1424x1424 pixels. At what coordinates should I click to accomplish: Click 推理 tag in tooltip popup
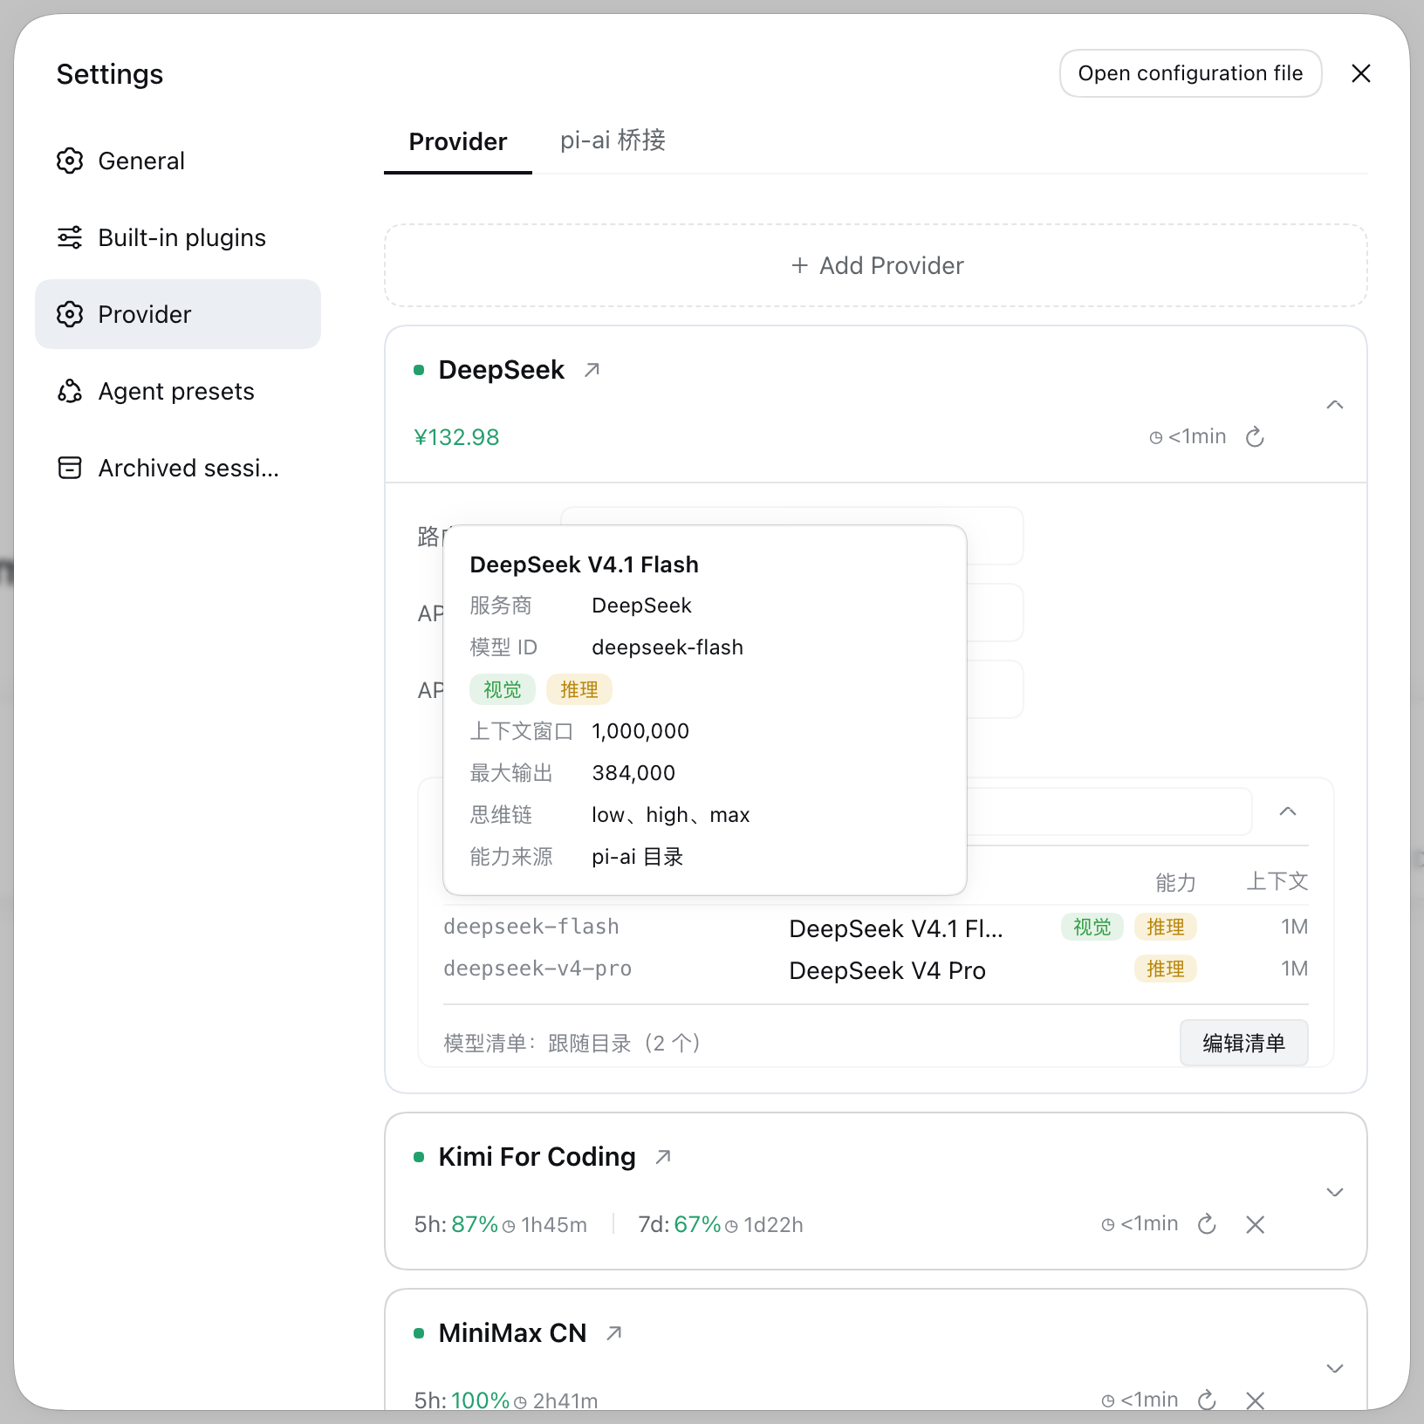click(x=579, y=689)
